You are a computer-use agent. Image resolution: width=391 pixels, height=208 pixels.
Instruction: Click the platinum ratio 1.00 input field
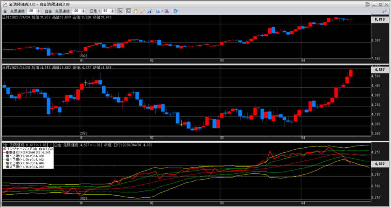pyautogui.click(x=75, y=11)
